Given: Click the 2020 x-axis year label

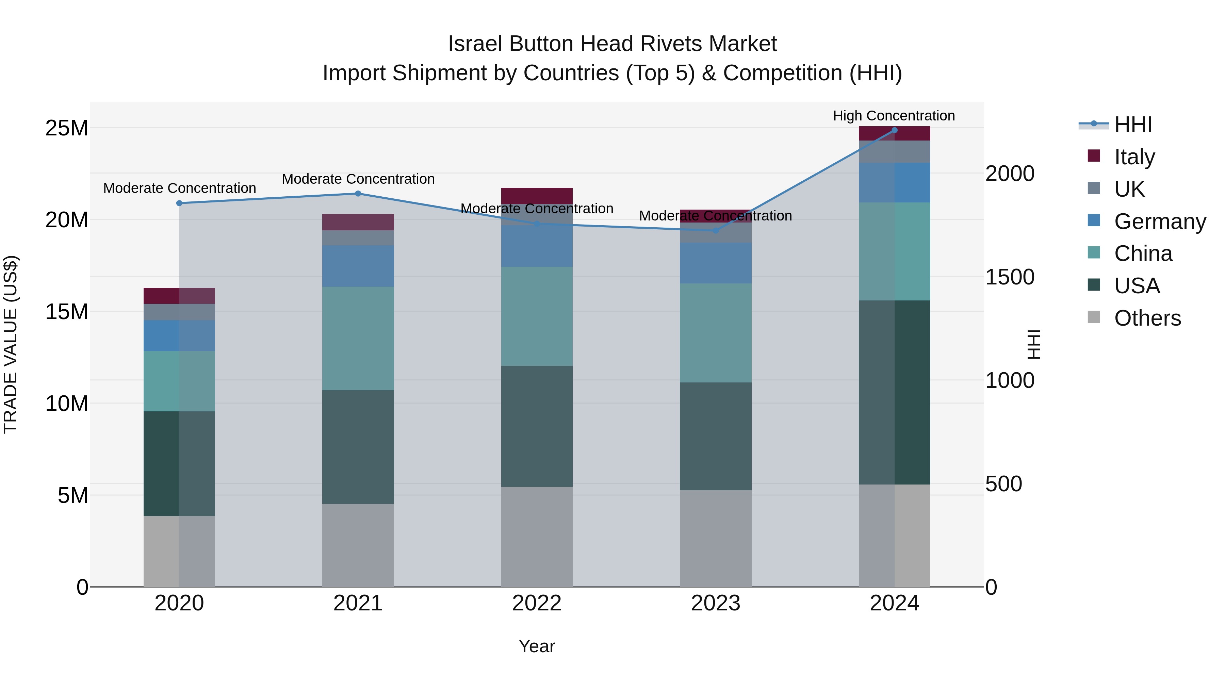Looking at the screenshot, I should [x=179, y=603].
